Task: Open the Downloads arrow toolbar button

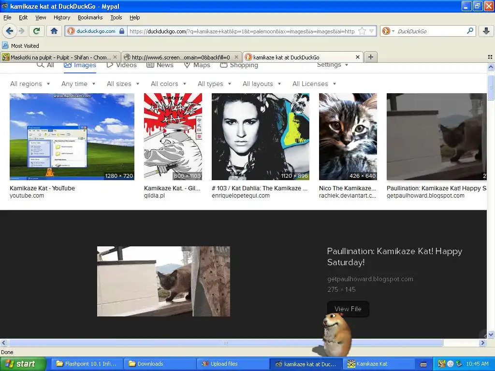Action: pos(486,31)
